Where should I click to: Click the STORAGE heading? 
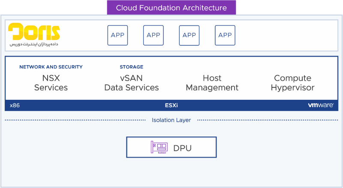pyautogui.click(x=132, y=67)
